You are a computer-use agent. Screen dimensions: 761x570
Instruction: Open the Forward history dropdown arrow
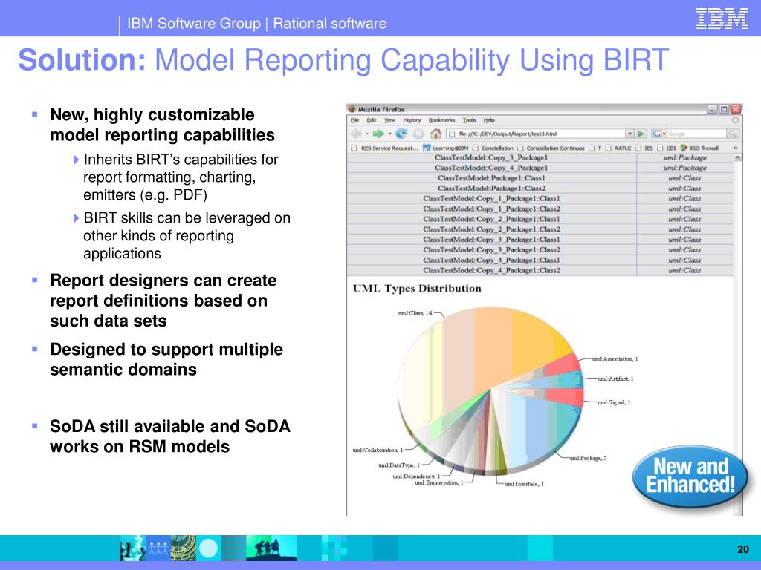pyautogui.click(x=389, y=134)
